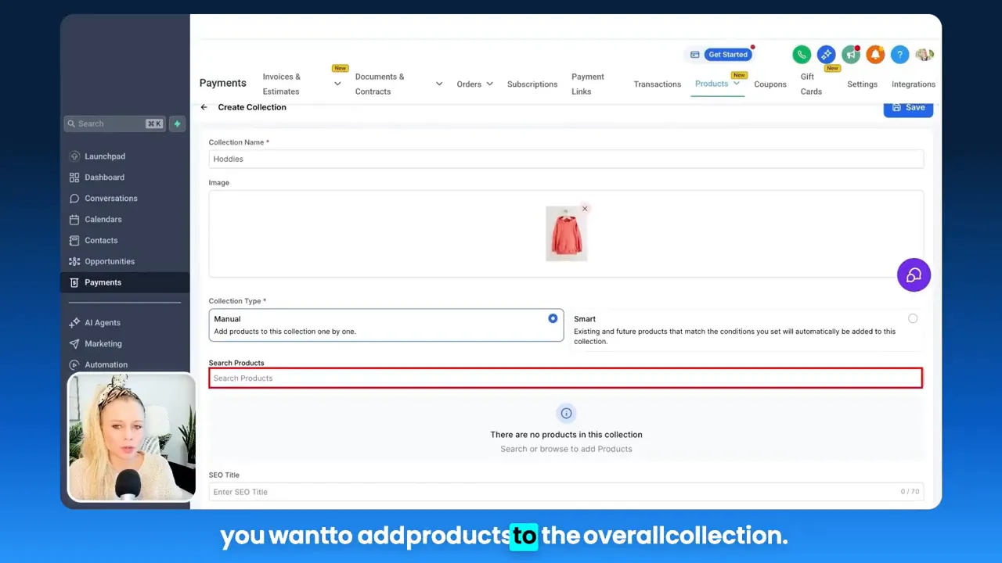
Task: Open Calendars in the sidebar
Action: (103, 220)
